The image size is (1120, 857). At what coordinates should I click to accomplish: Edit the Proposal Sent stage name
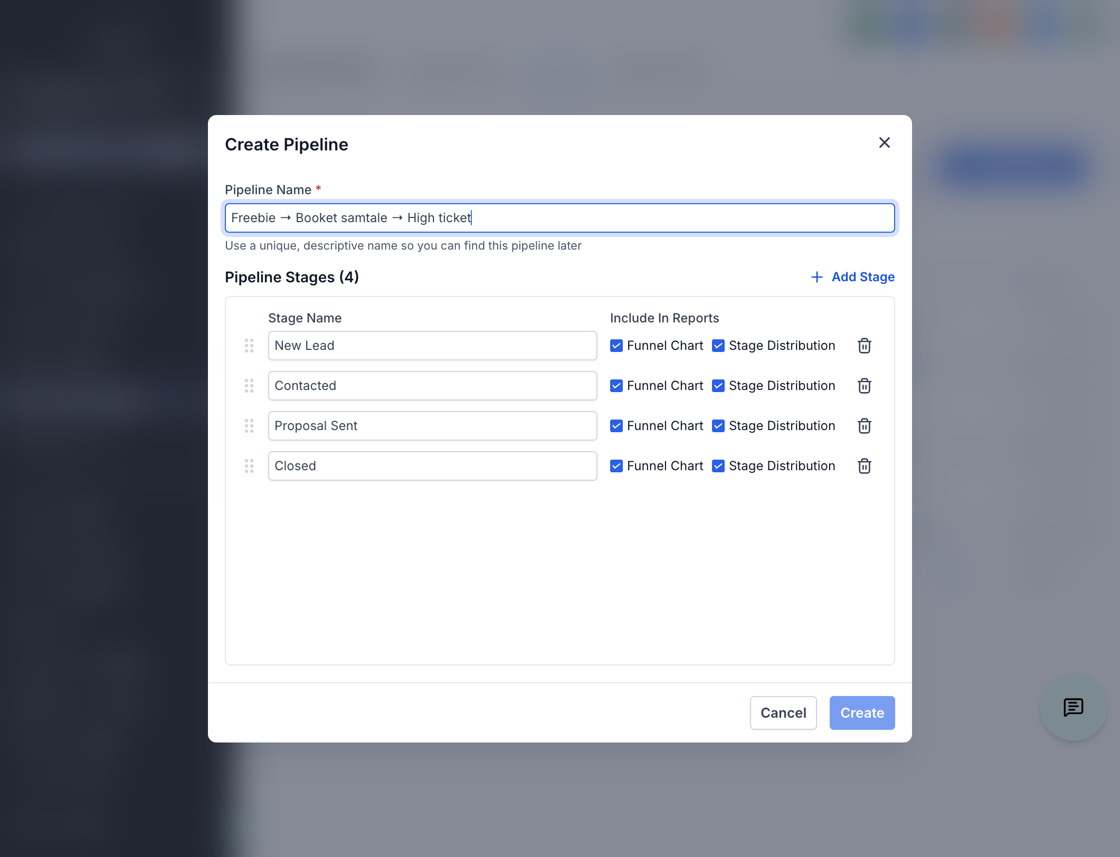click(432, 426)
